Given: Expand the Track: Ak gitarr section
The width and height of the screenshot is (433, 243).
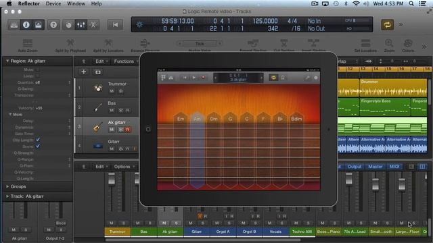Looking at the screenshot, I should (x=7, y=196).
